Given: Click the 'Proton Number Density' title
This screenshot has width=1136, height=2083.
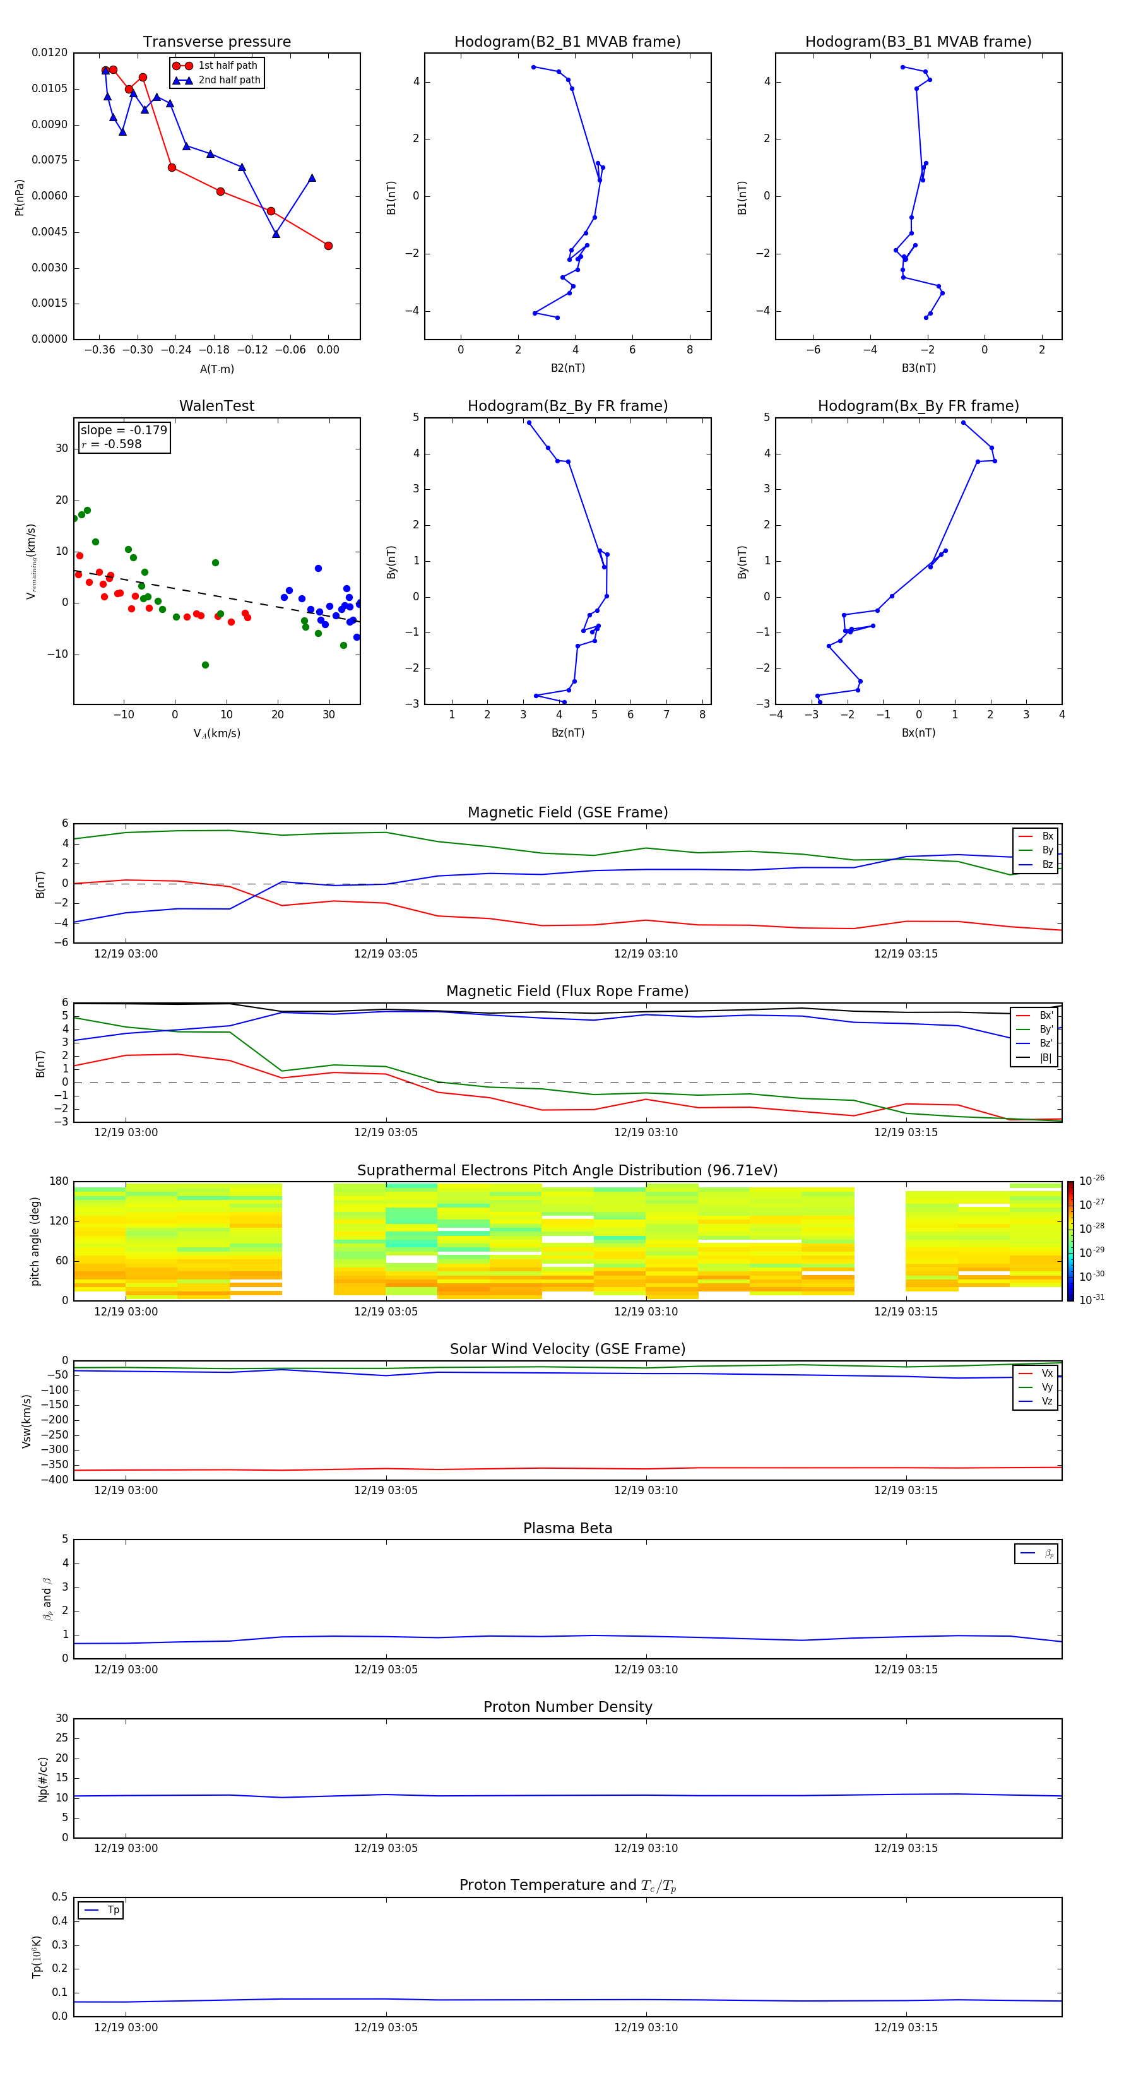Looking at the screenshot, I should click(x=567, y=1708).
